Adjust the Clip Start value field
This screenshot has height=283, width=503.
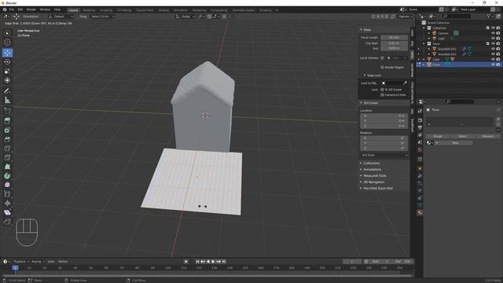pos(394,43)
